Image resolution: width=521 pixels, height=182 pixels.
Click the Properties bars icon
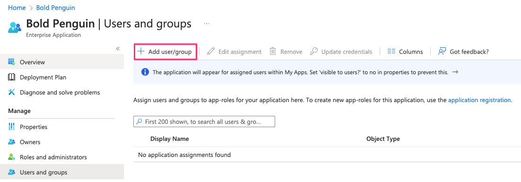tap(12, 127)
